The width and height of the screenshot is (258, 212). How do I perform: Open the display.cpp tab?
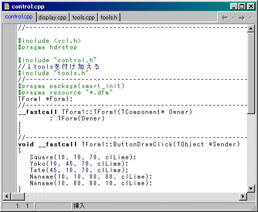click(x=52, y=17)
